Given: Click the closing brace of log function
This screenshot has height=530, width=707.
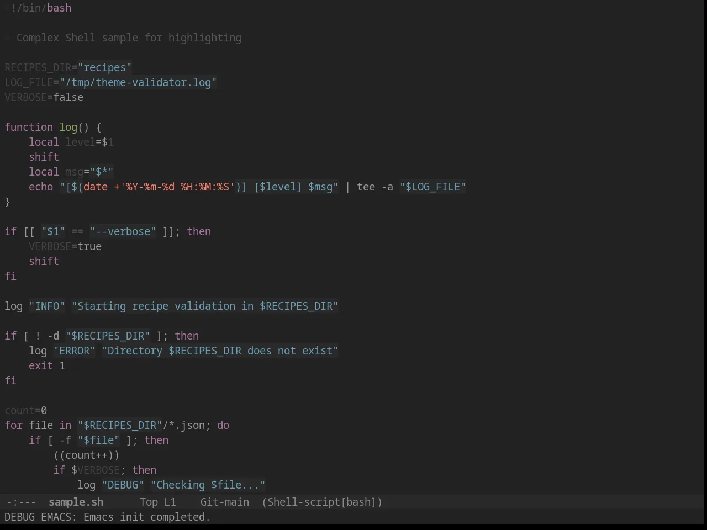Looking at the screenshot, I should click(7, 202).
